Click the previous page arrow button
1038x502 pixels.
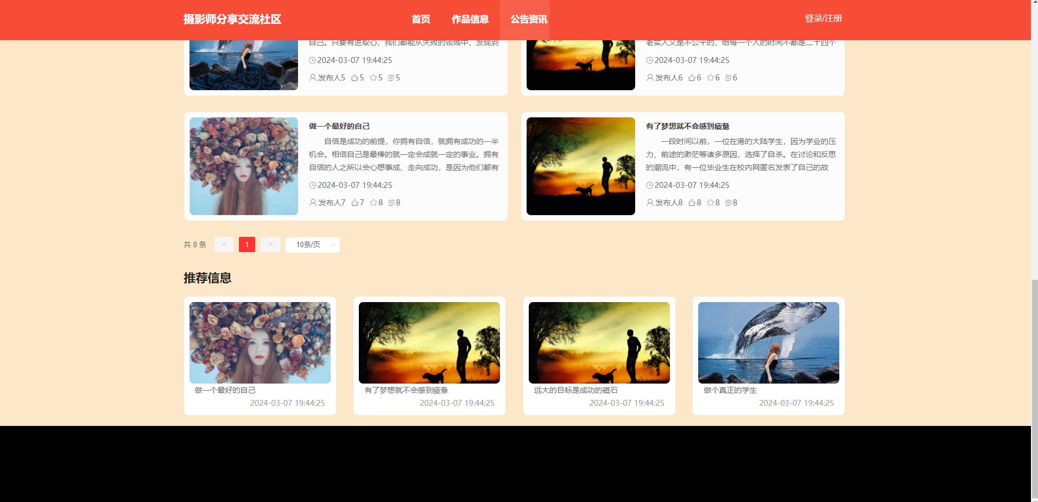(224, 244)
